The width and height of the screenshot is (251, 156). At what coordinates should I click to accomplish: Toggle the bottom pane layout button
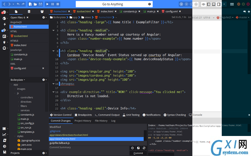click(x=214, y=4)
